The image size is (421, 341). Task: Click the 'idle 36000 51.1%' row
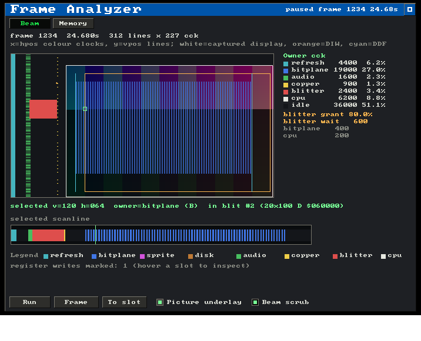(x=335, y=105)
